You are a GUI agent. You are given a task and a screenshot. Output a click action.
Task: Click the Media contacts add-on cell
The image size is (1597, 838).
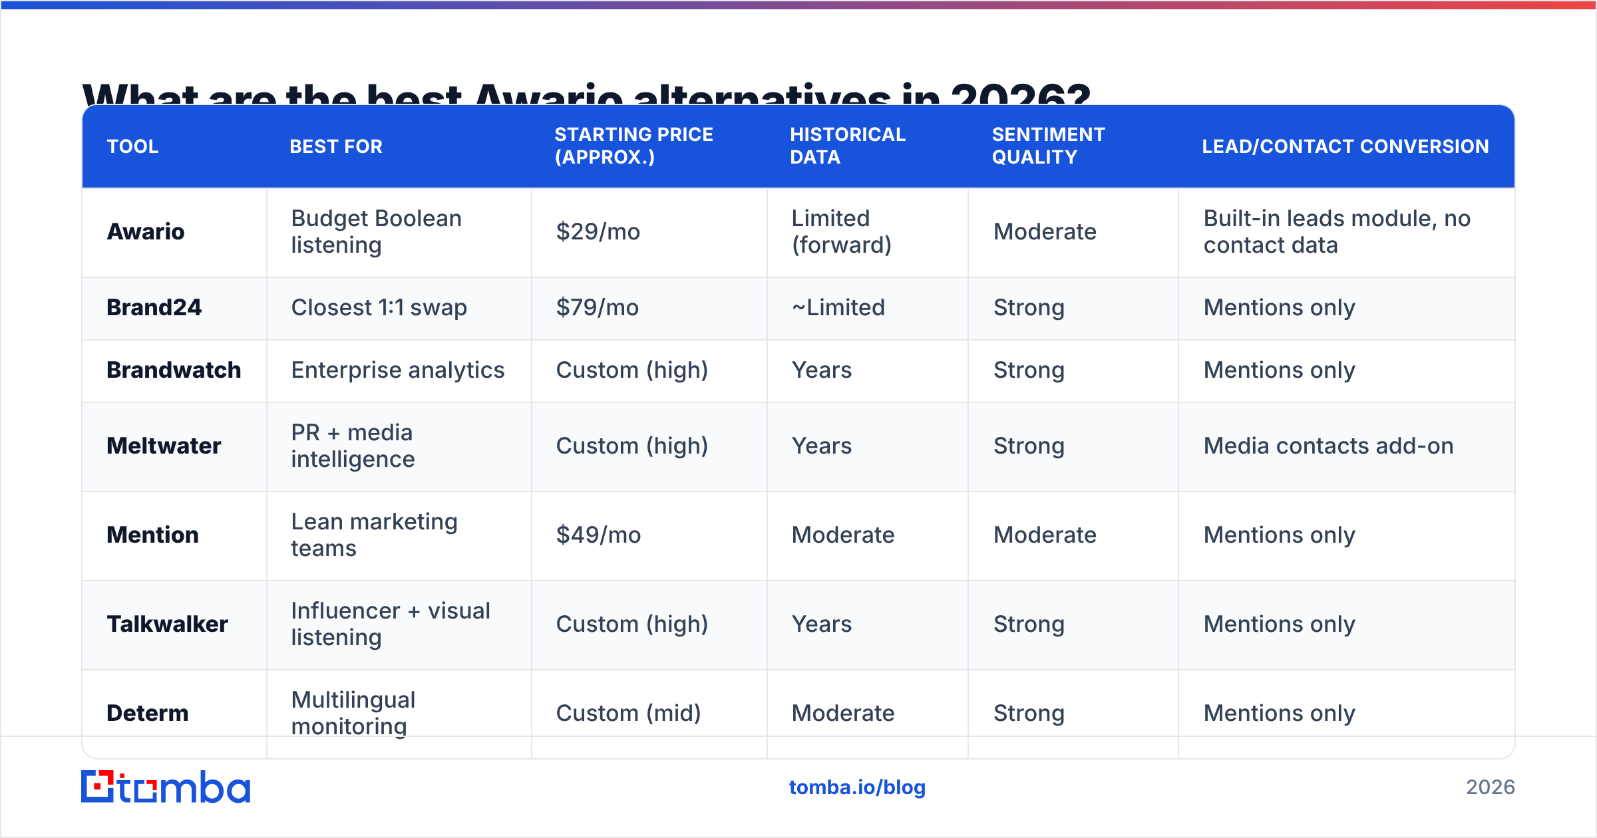(1347, 446)
